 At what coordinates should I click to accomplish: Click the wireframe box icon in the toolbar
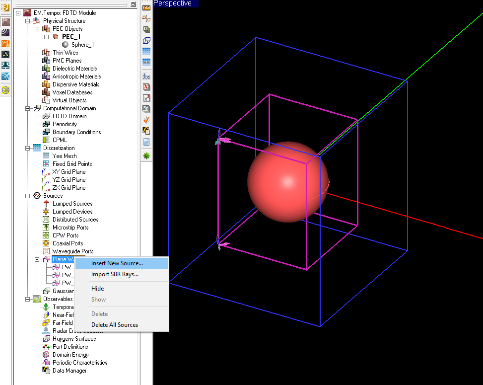point(146,41)
